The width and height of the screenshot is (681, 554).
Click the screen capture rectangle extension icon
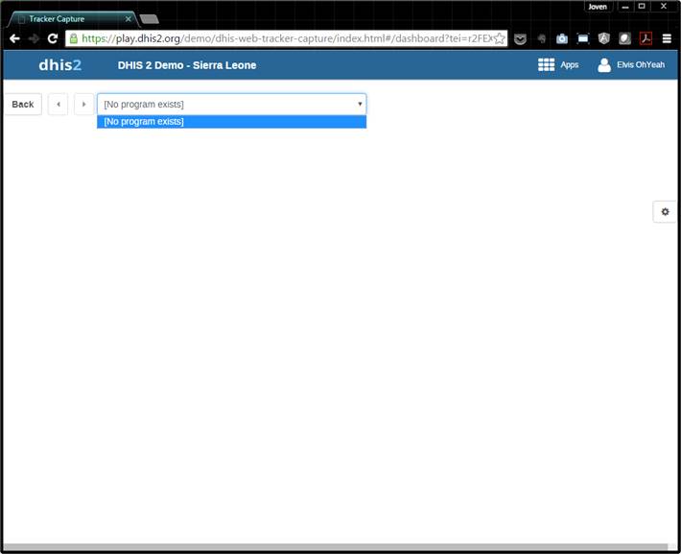(583, 38)
